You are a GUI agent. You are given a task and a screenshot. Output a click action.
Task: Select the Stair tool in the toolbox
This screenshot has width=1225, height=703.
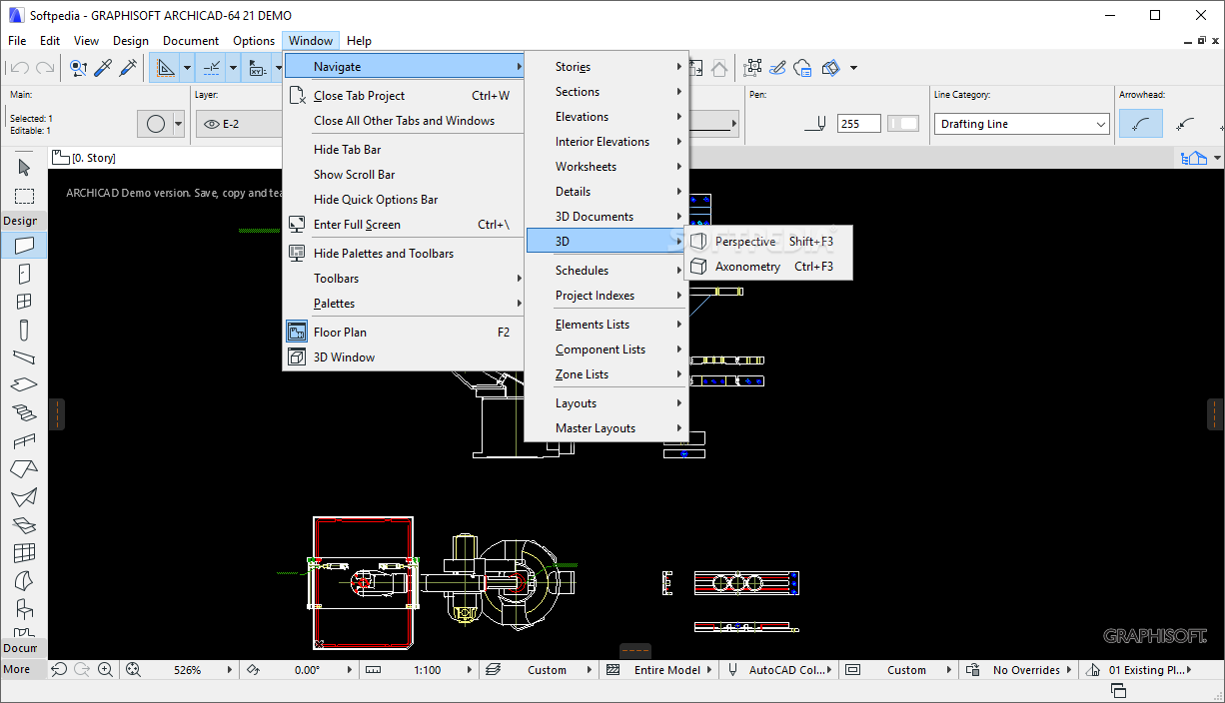[x=24, y=413]
